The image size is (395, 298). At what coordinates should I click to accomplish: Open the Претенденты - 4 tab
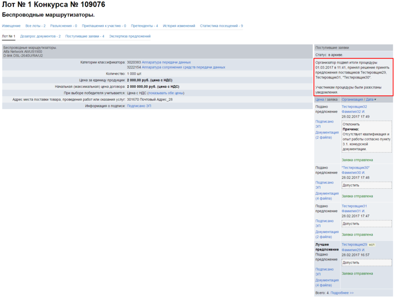click(x=144, y=26)
